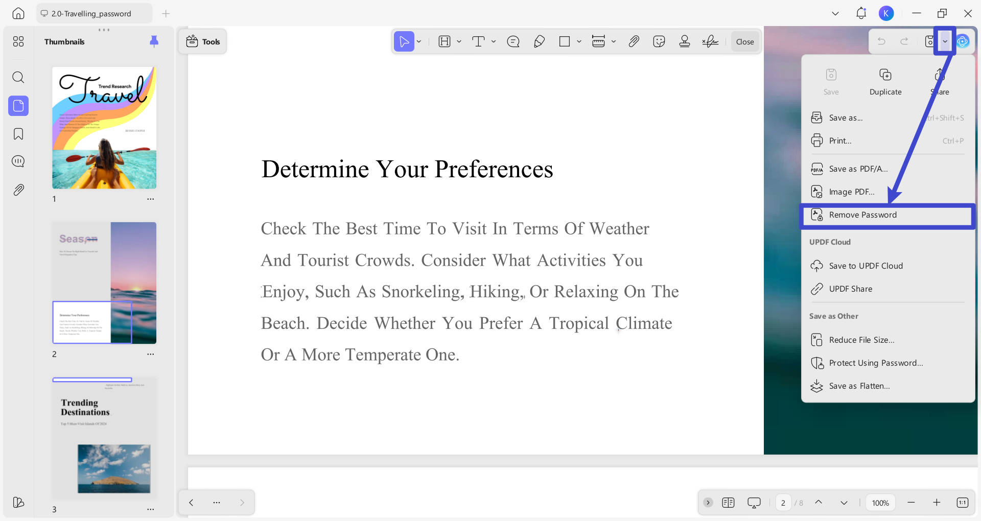Open the Tools button
The width and height of the screenshot is (981, 521).
point(203,42)
